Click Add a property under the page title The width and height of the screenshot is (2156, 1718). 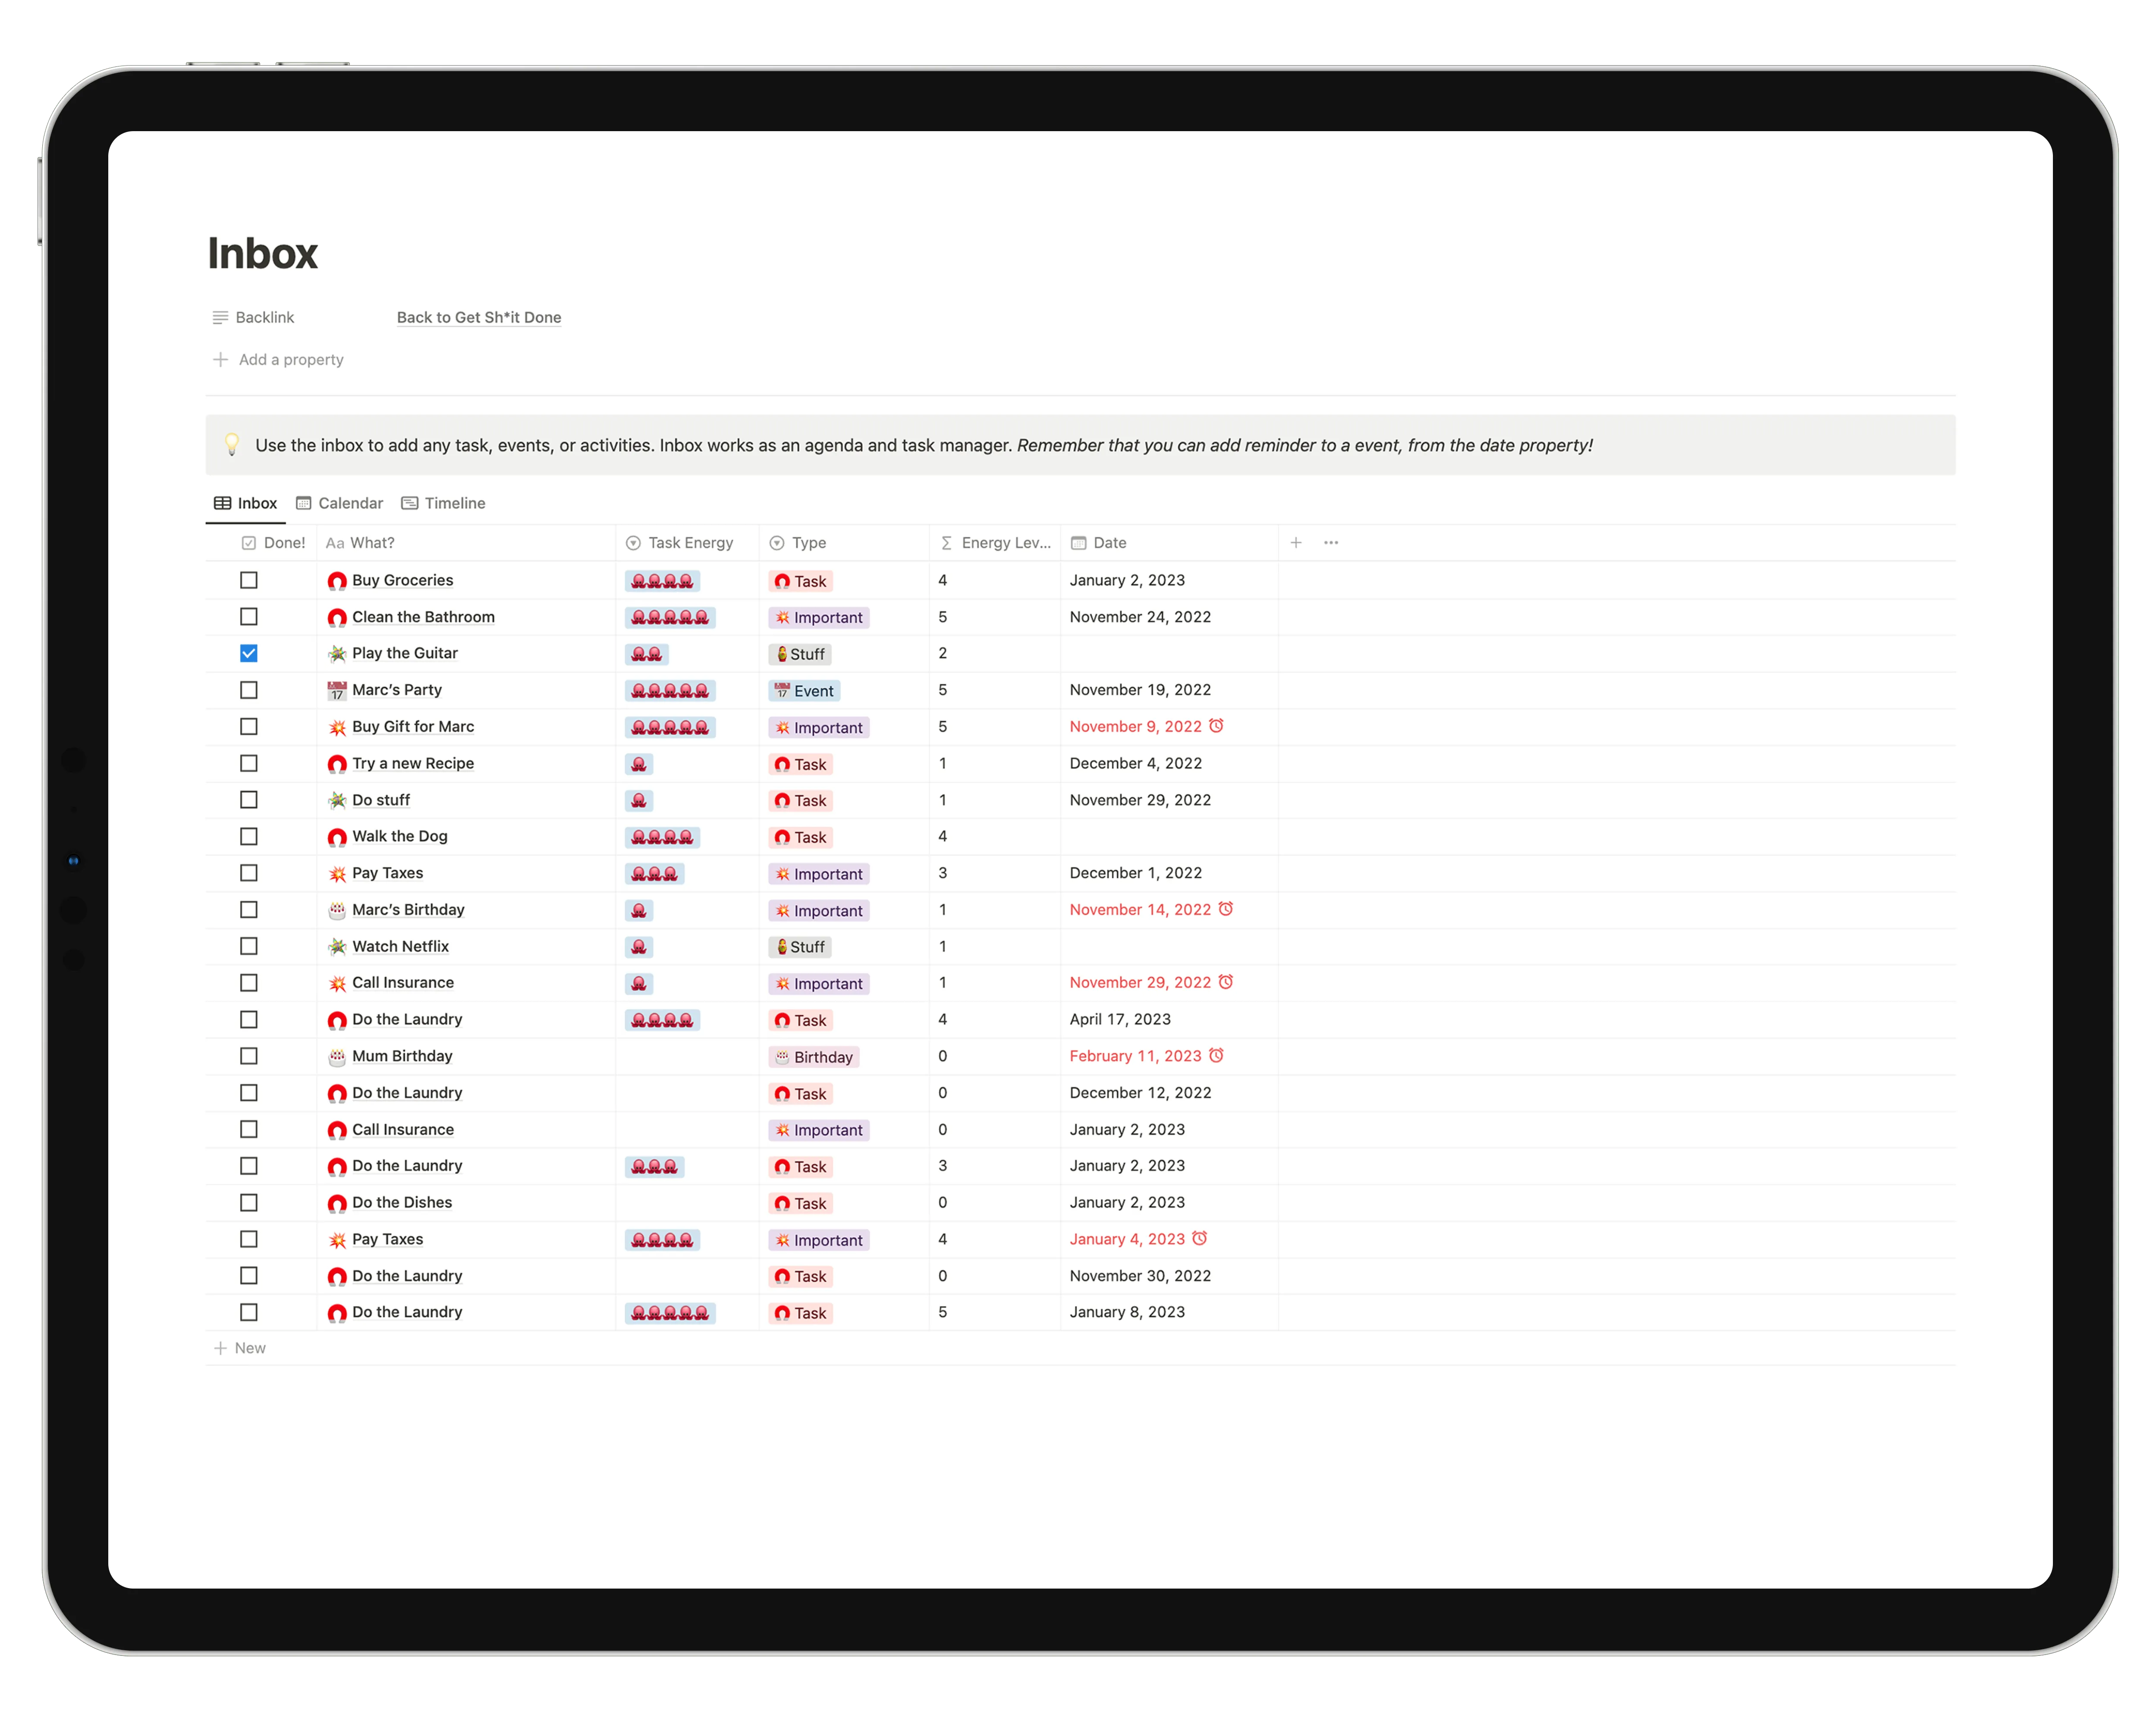(x=290, y=359)
